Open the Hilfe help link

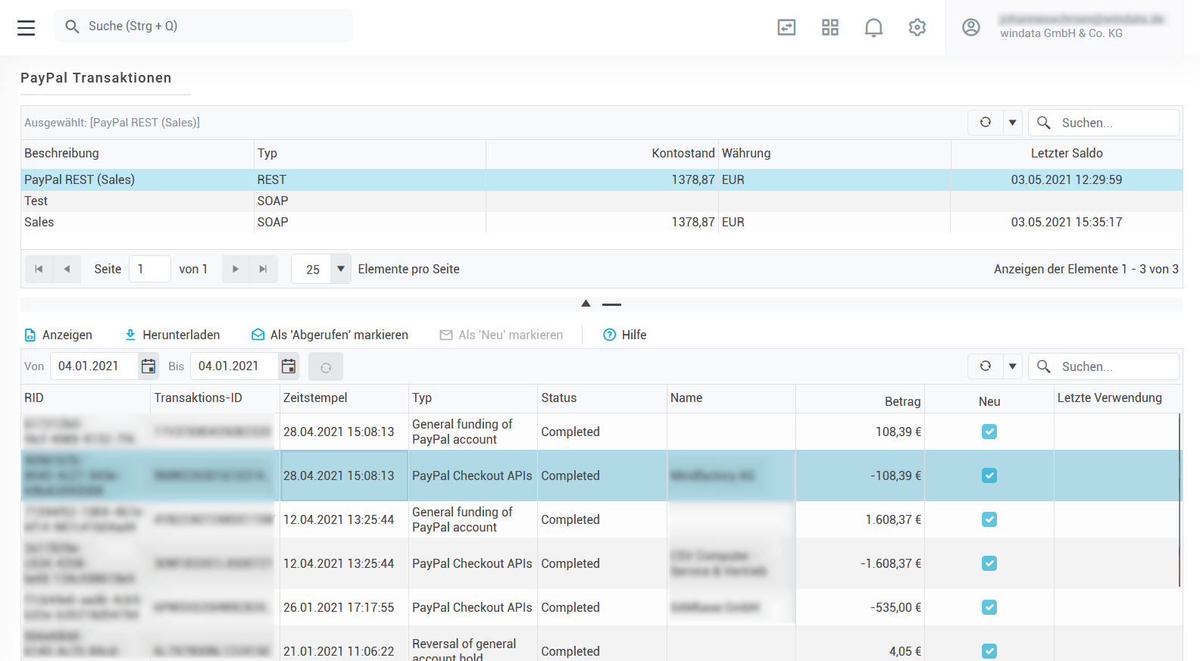click(625, 335)
